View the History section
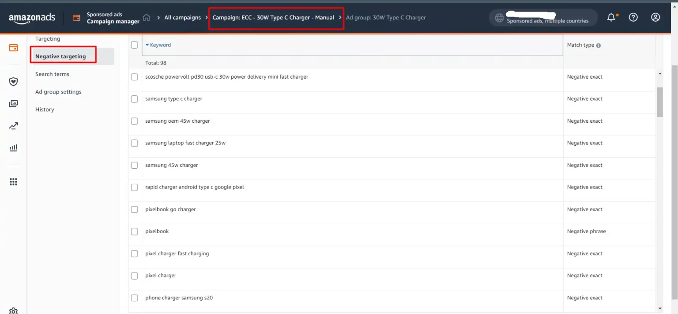Screen dimensions: 678x314 [x=45, y=110]
